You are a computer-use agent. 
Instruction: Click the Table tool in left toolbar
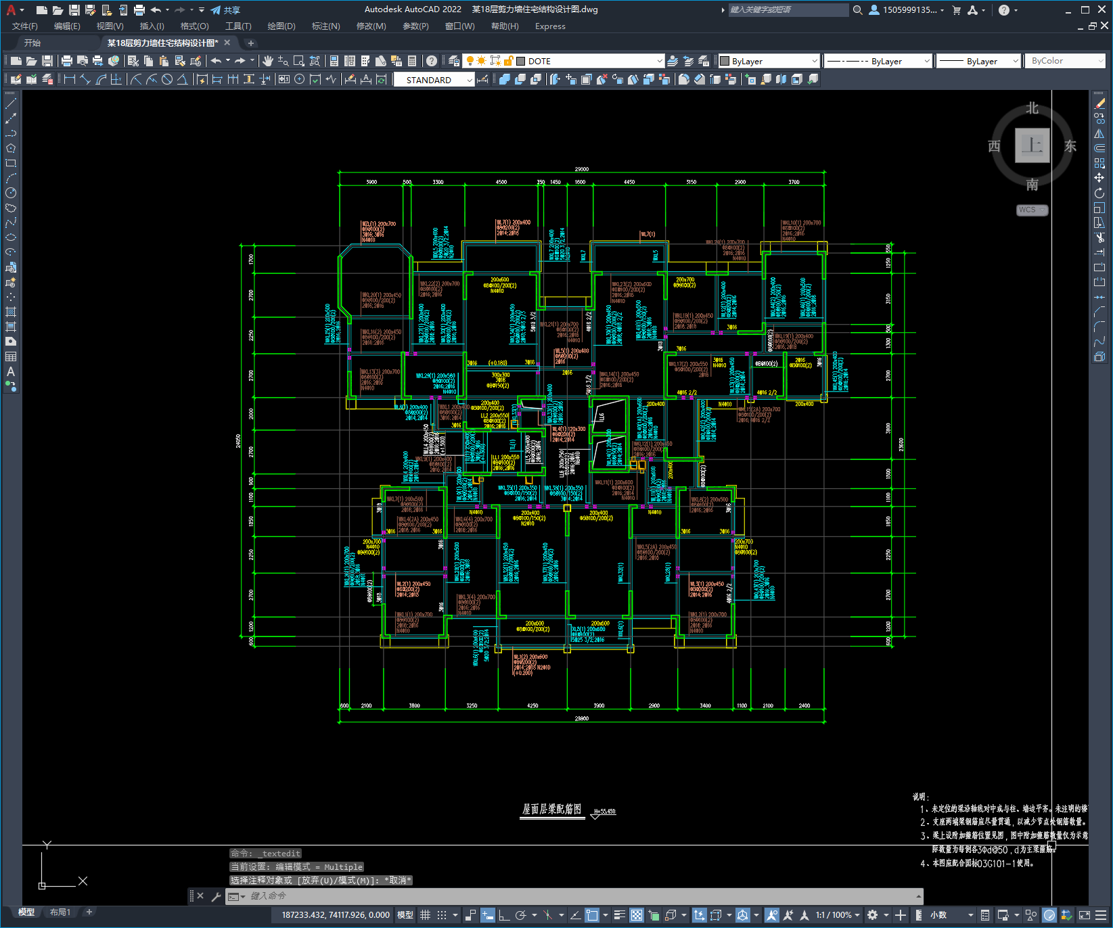click(x=11, y=356)
